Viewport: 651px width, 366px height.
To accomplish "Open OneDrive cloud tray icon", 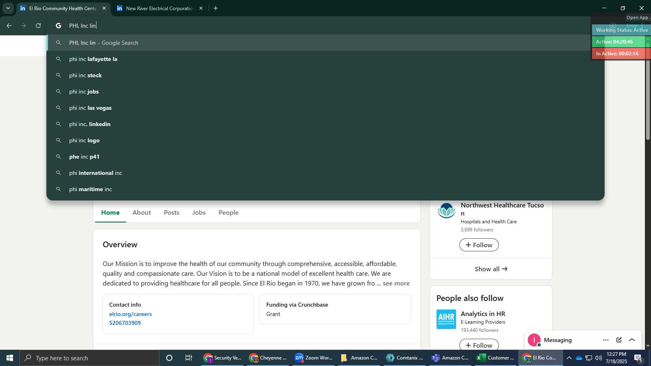I will tap(579, 358).
